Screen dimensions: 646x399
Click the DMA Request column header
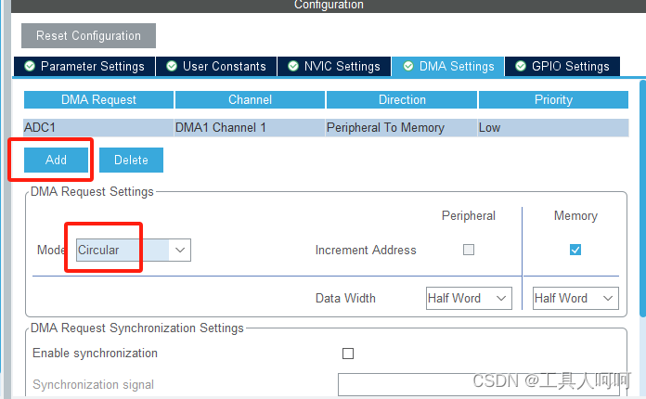98,99
